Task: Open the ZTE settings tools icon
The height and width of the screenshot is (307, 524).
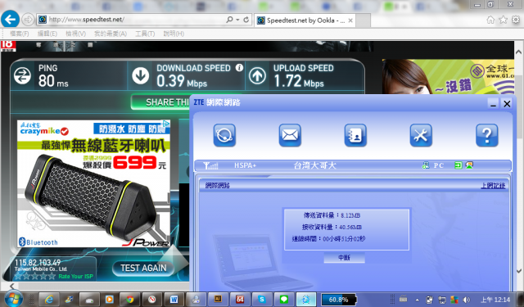Action: [421, 135]
